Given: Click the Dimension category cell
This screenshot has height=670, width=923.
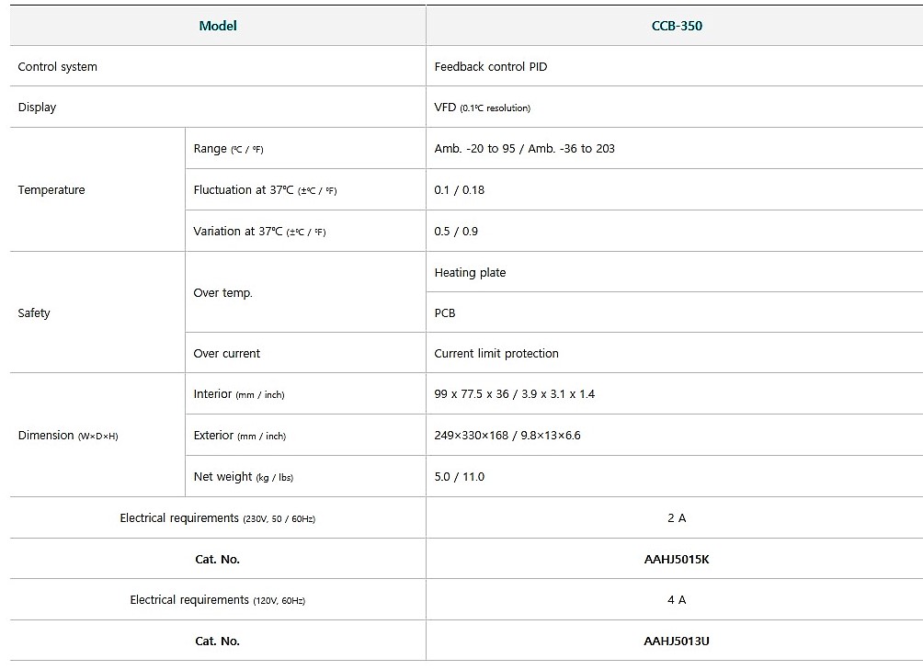Looking at the screenshot, I should point(68,436).
